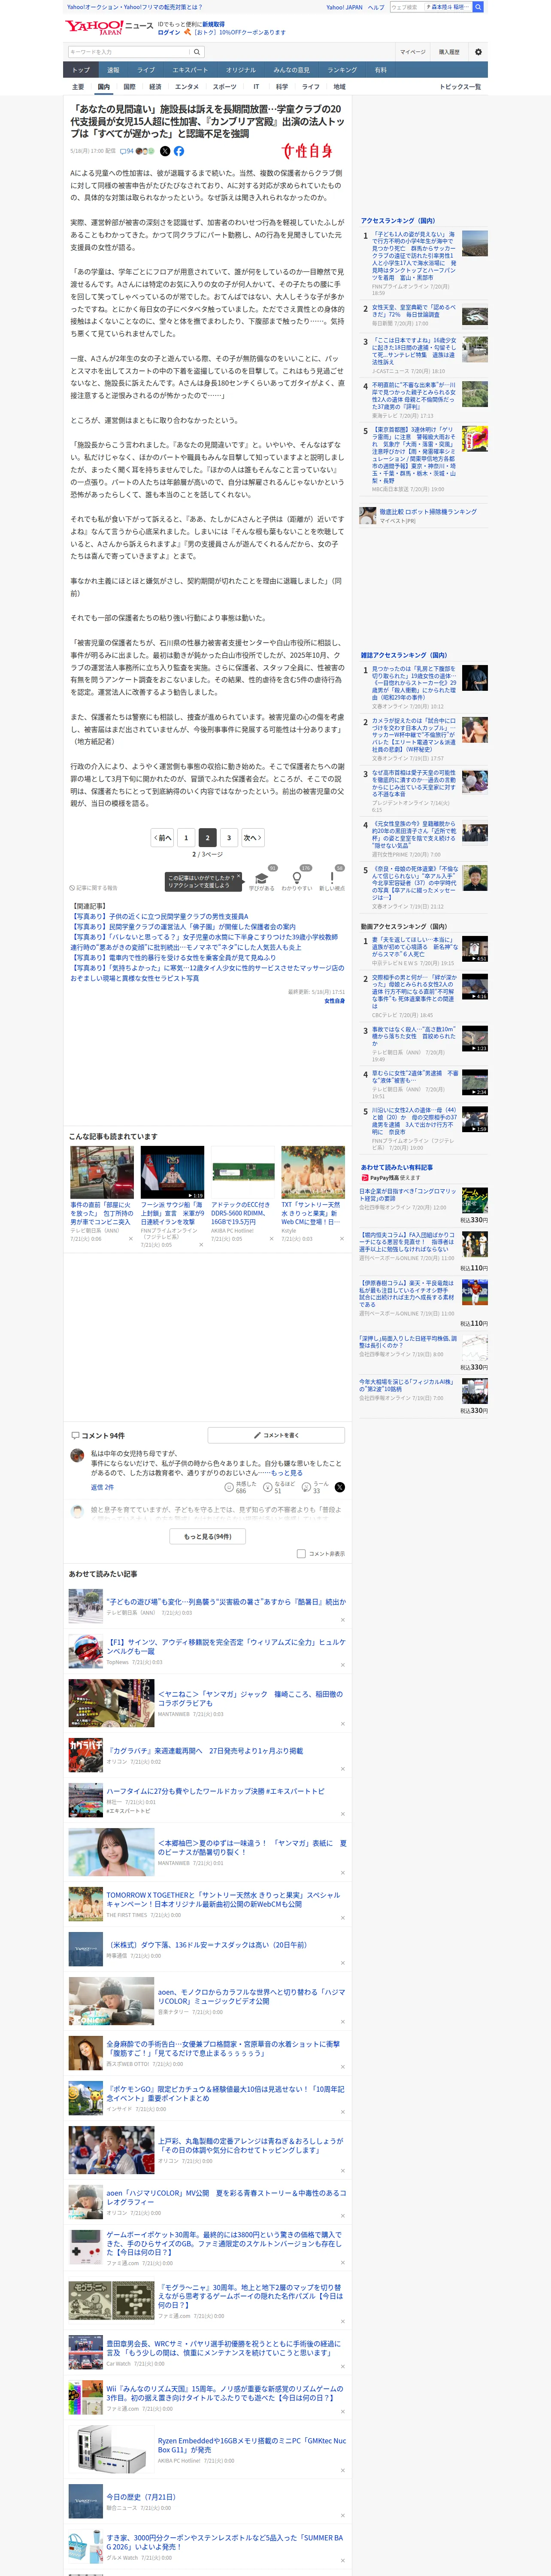Click the ログイン link in the header
The width and height of the screenshot is (551, 2576).
tap(169, 32)
